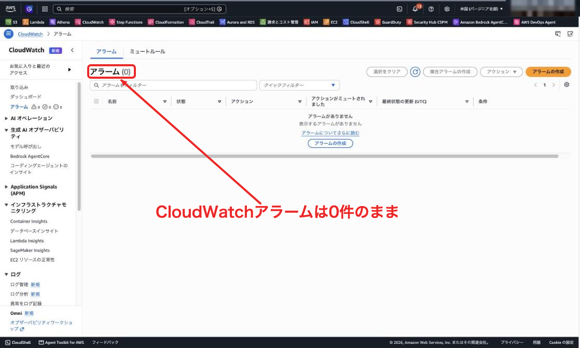The width and height of the screenshot is (580, 348).
Task: Open the Amazon Q icon in header
Action: pyautogui.click(x=29, y=9)
